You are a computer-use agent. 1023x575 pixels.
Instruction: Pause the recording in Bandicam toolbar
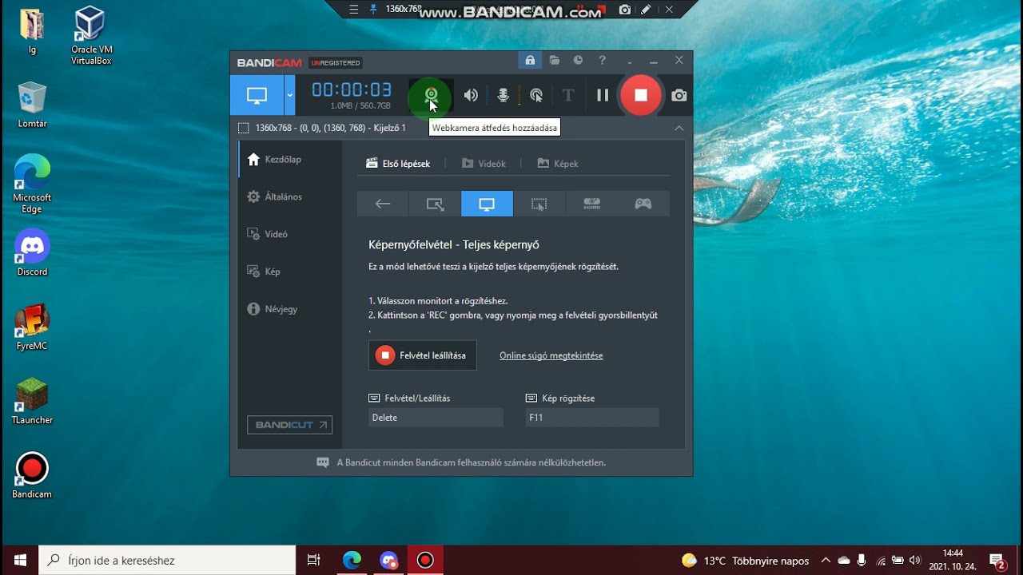[603, 96]
